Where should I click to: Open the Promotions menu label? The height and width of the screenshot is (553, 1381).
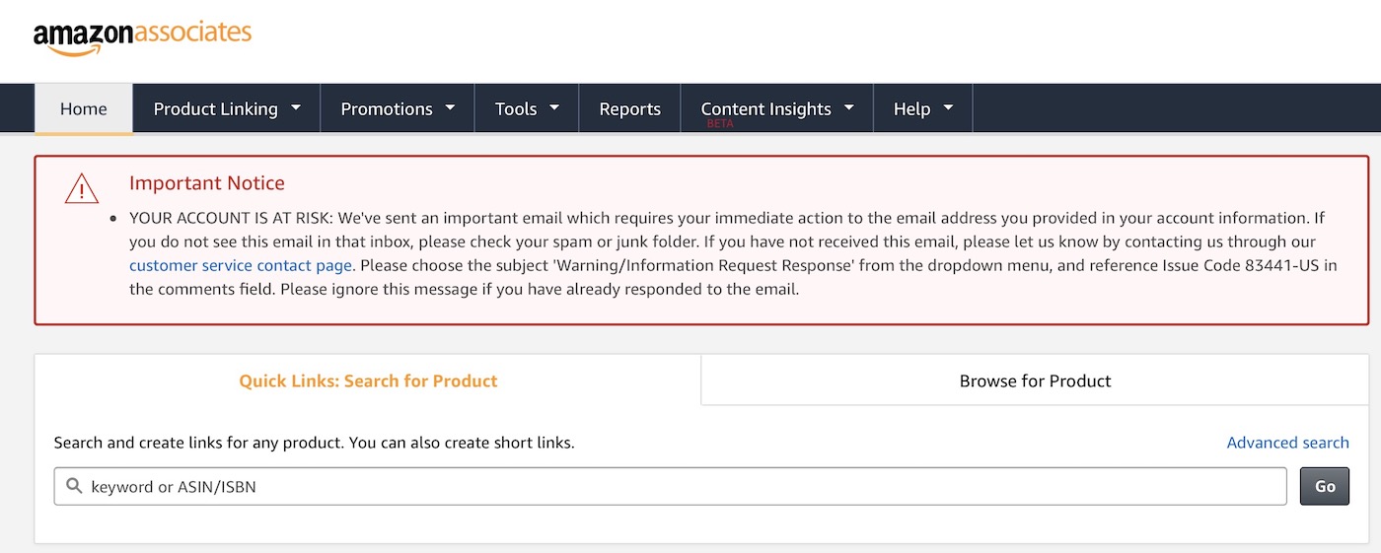[386, 108]
